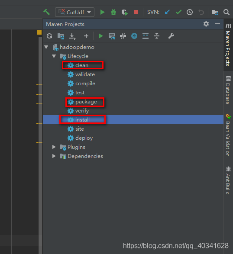Reimport all Maven projects refresh icon

point(49,36)
